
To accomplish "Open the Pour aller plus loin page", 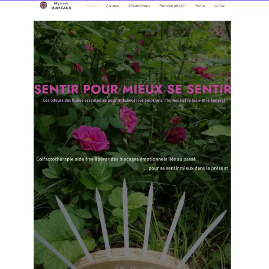I will point(173,6).
